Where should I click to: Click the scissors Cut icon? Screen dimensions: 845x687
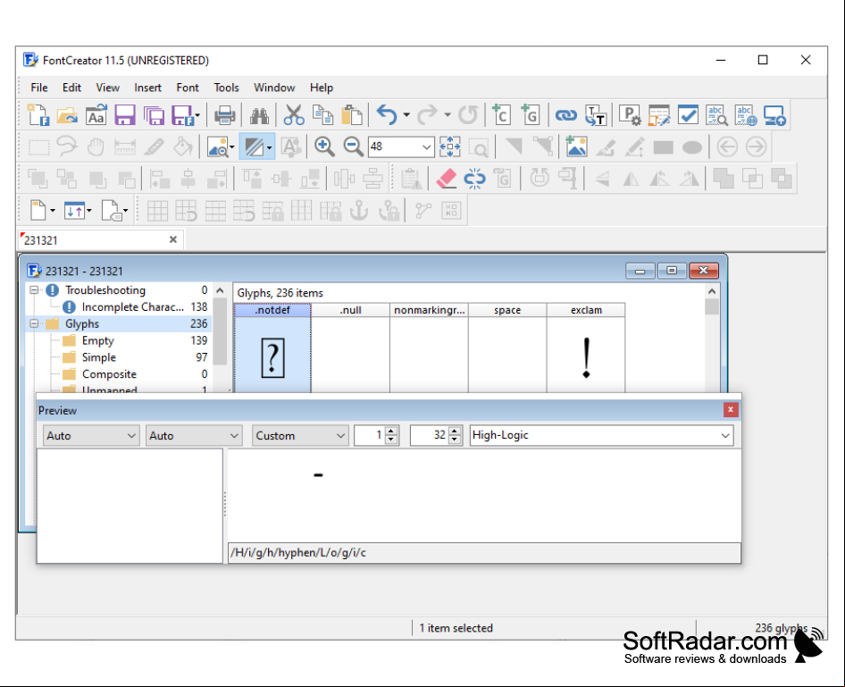(x=294, y=115)
